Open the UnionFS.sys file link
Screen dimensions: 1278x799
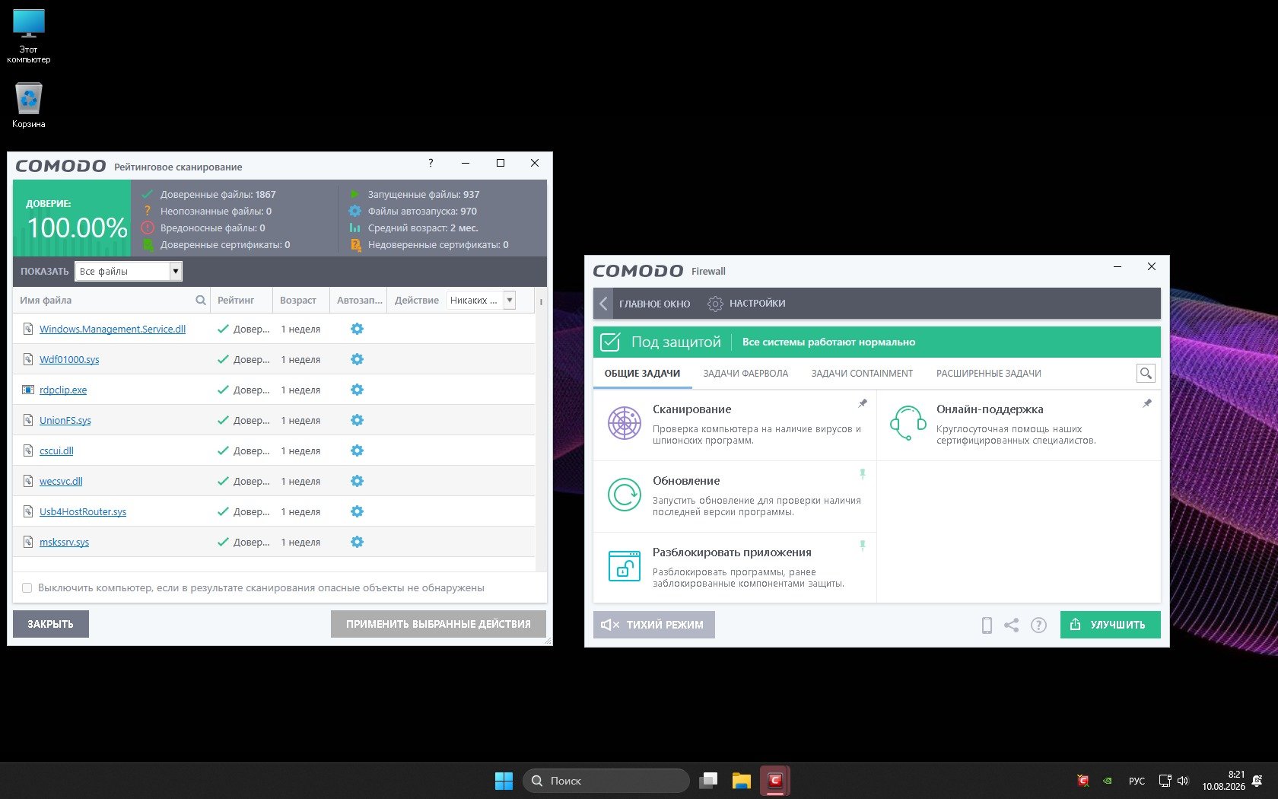(x=65, y=420)
